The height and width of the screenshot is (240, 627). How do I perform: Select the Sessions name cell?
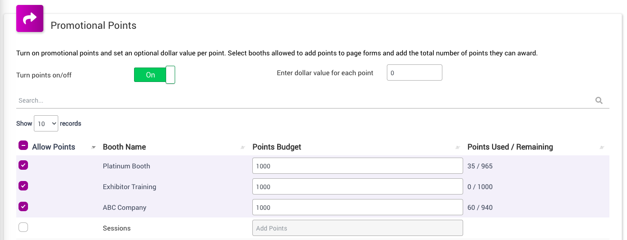(x=116, y=228)
